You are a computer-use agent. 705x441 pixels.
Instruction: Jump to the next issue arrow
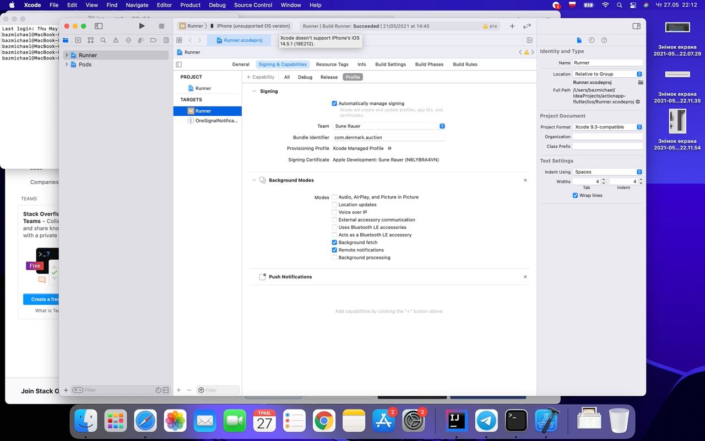(x=532, y=52)
